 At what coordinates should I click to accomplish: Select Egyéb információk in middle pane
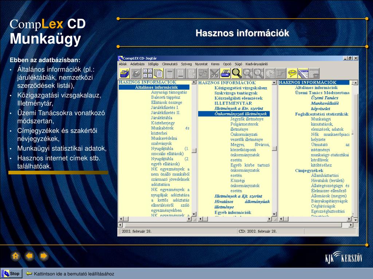233,213
